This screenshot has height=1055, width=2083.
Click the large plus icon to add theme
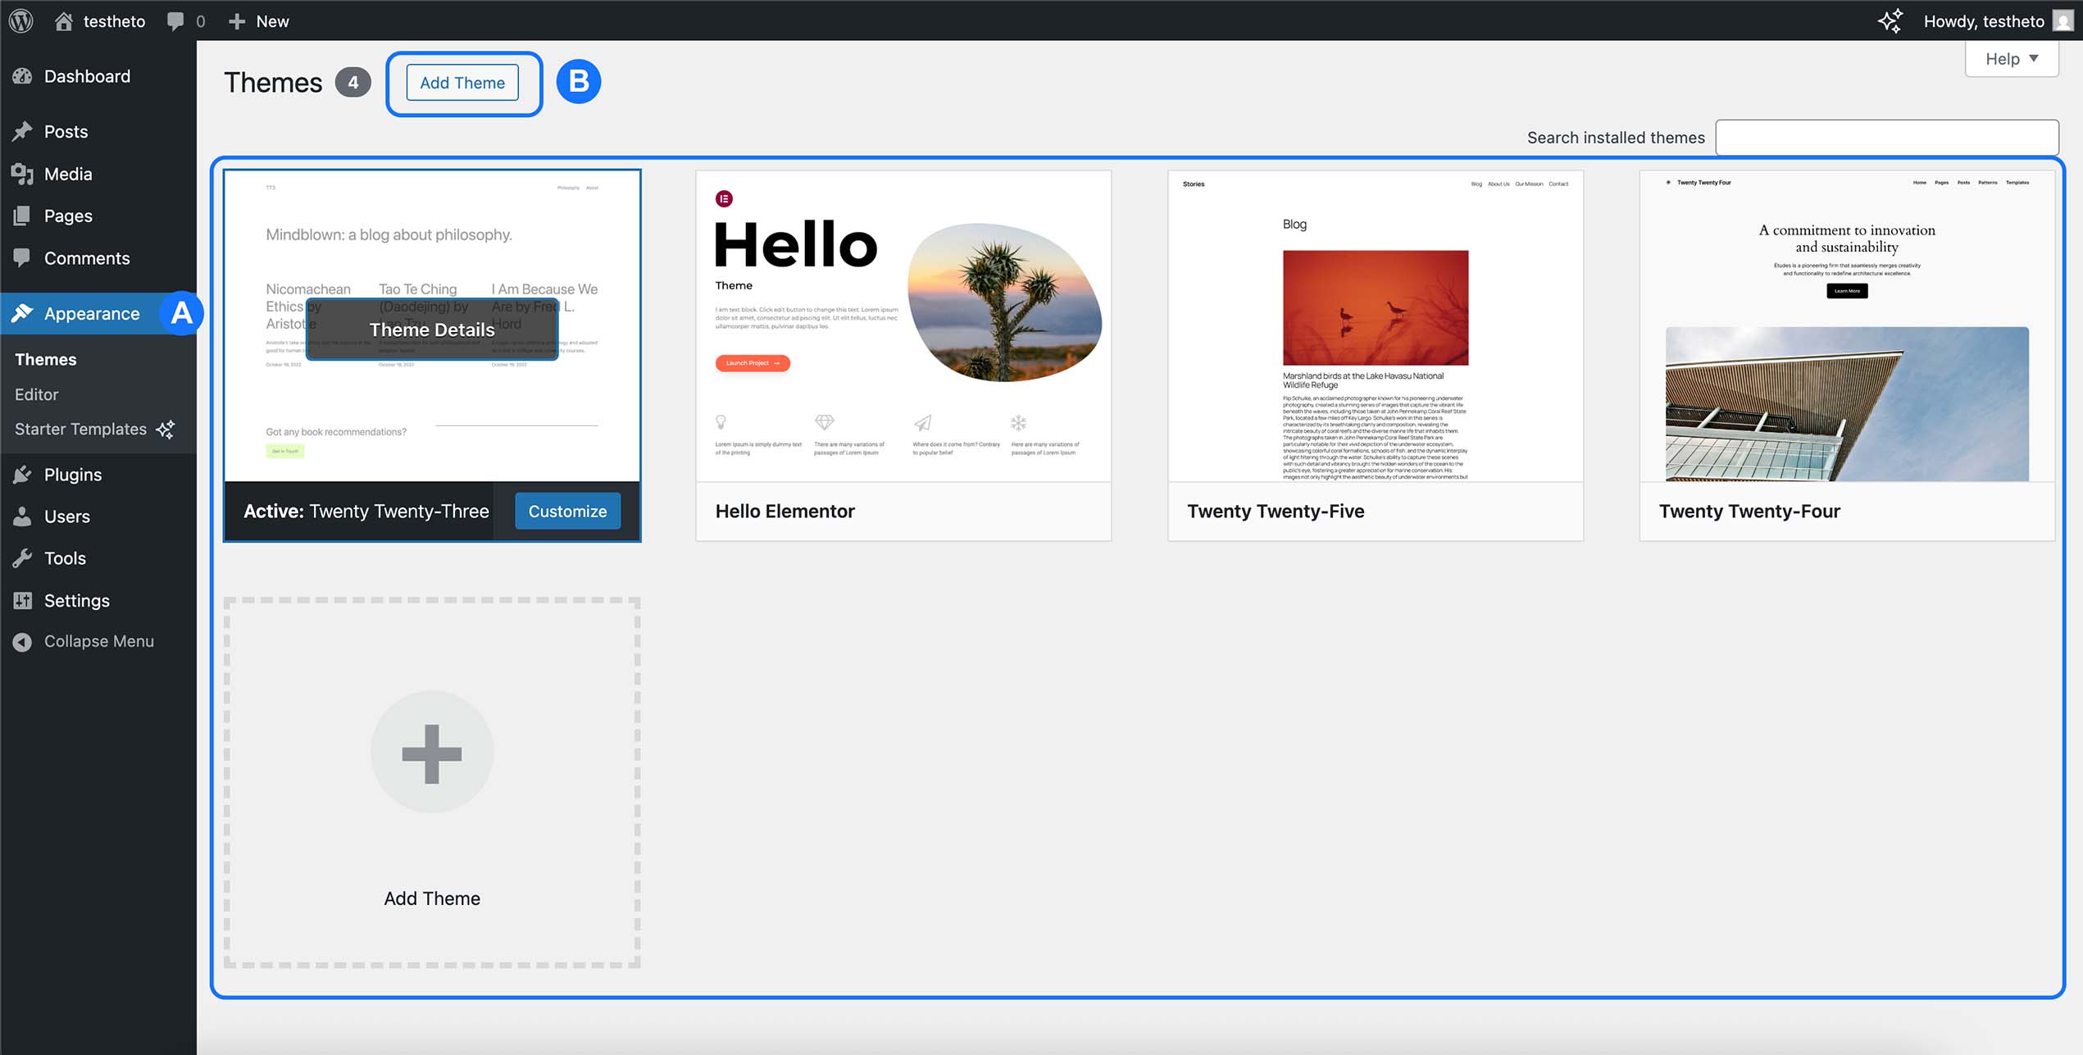pyautogui.click(x=432, y=753)
